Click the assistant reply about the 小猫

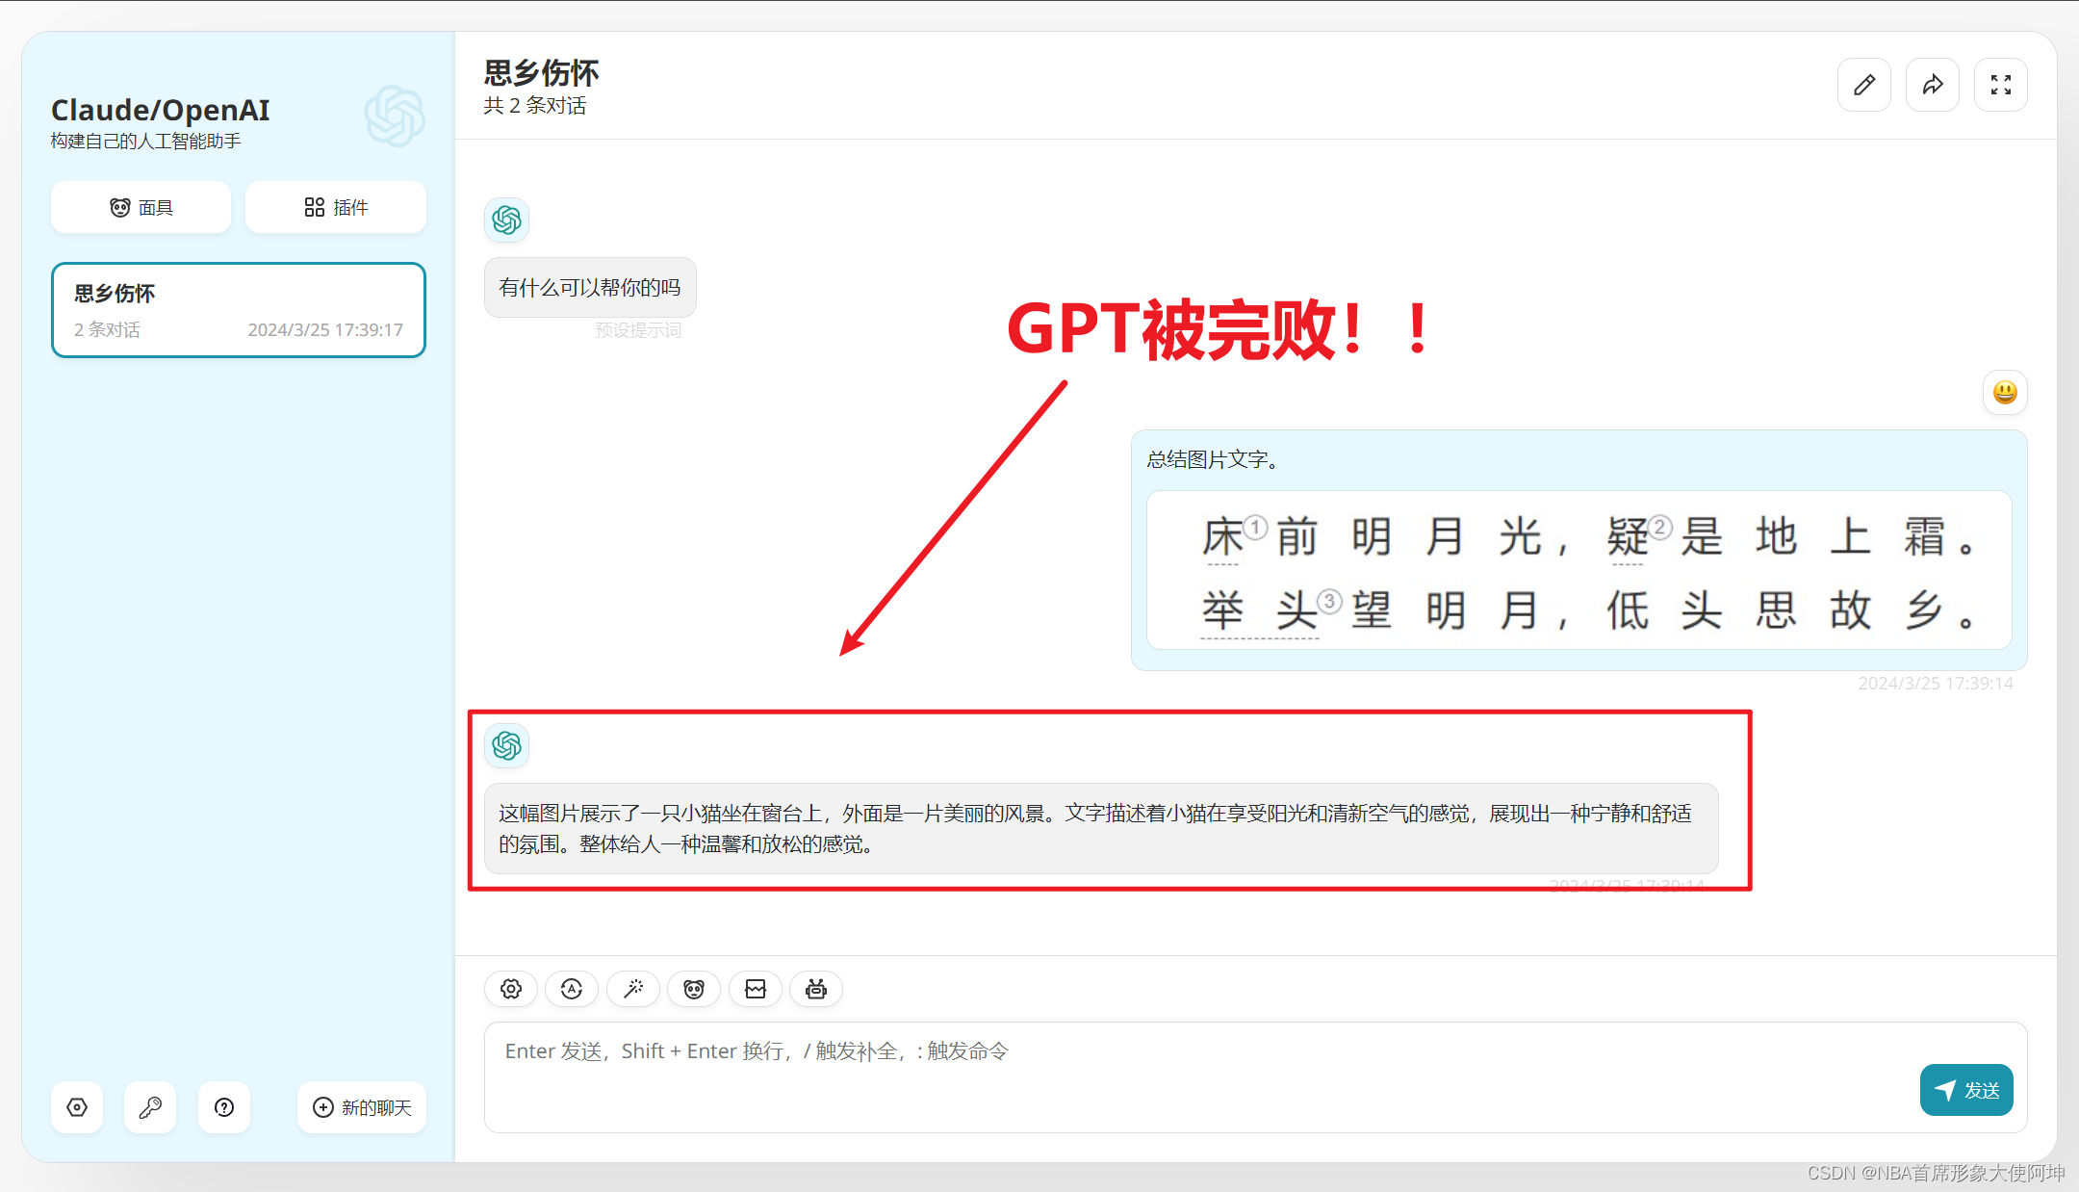(1101, 828)
